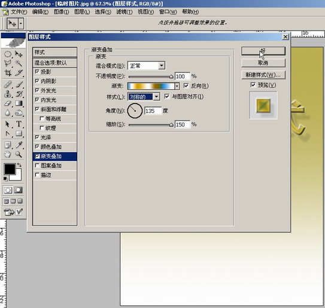
Task: Enable Quick Mask mode
Action: click(x=18, y=190)
